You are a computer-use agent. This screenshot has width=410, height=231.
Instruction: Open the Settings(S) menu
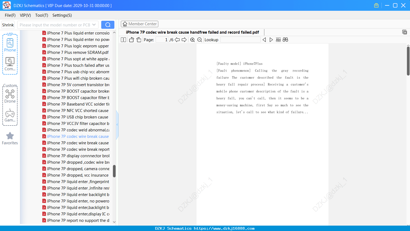[62, 15]
